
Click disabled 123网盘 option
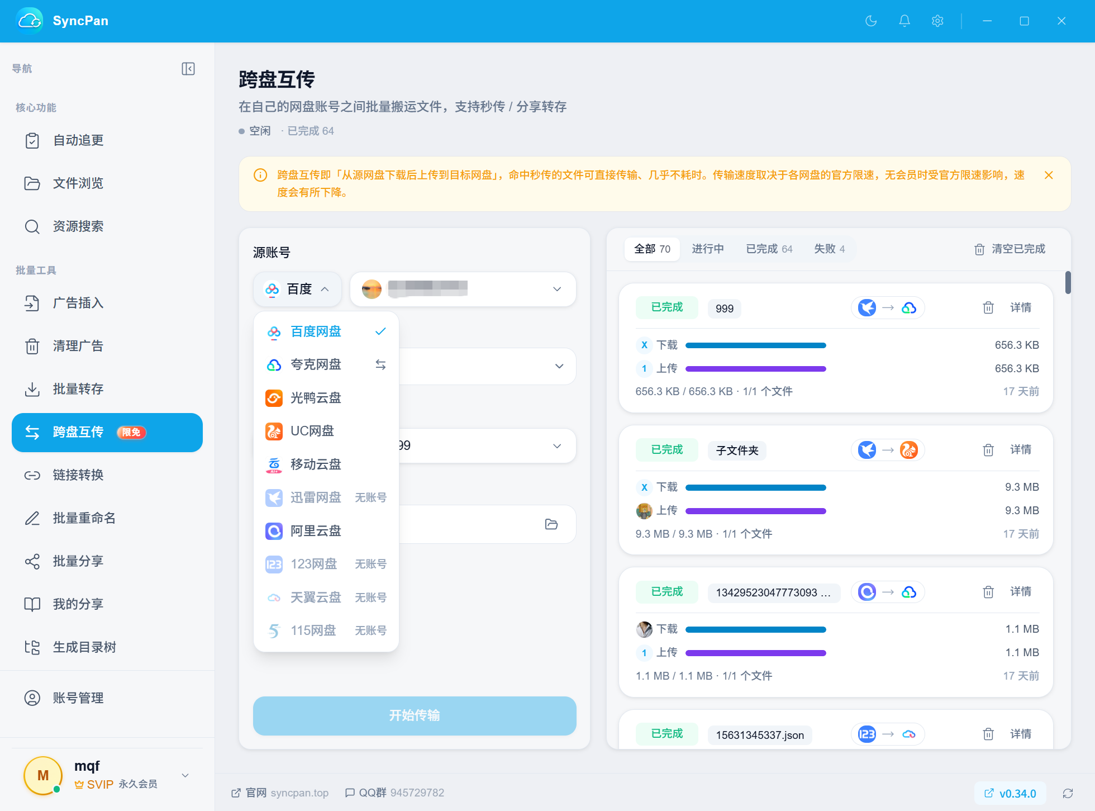click(326, 564)
